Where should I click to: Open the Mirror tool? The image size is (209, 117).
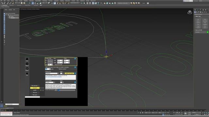click(x=82, y=3)
